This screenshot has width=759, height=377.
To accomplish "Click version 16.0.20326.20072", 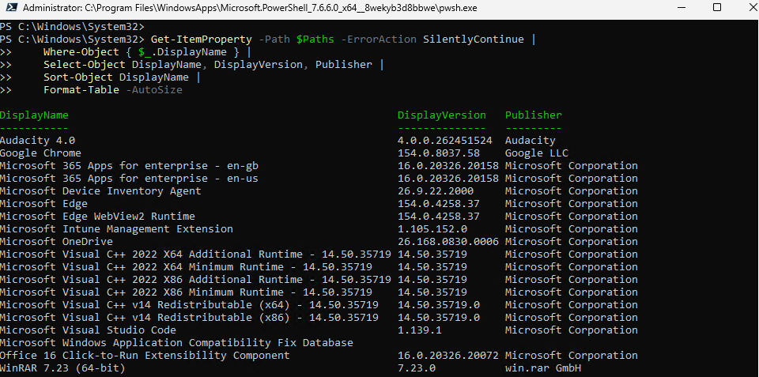I will point(448,355).
